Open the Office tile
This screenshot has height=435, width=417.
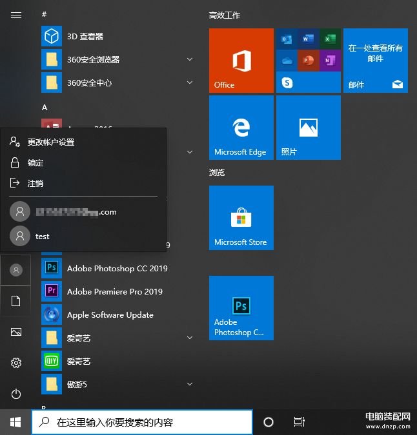click(x=241, y=61)
